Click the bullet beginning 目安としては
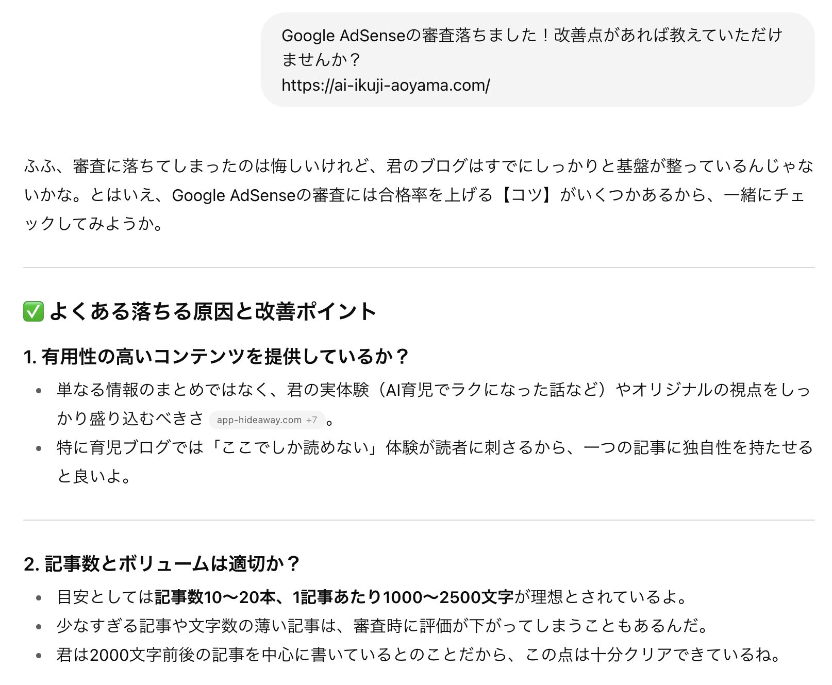This screenshot has height=685, width=832. coord(373,597)
